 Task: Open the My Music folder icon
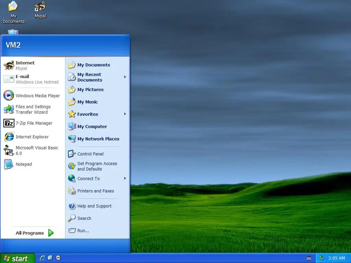point(72,102)
